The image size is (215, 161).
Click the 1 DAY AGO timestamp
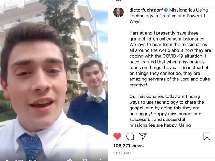122,153
